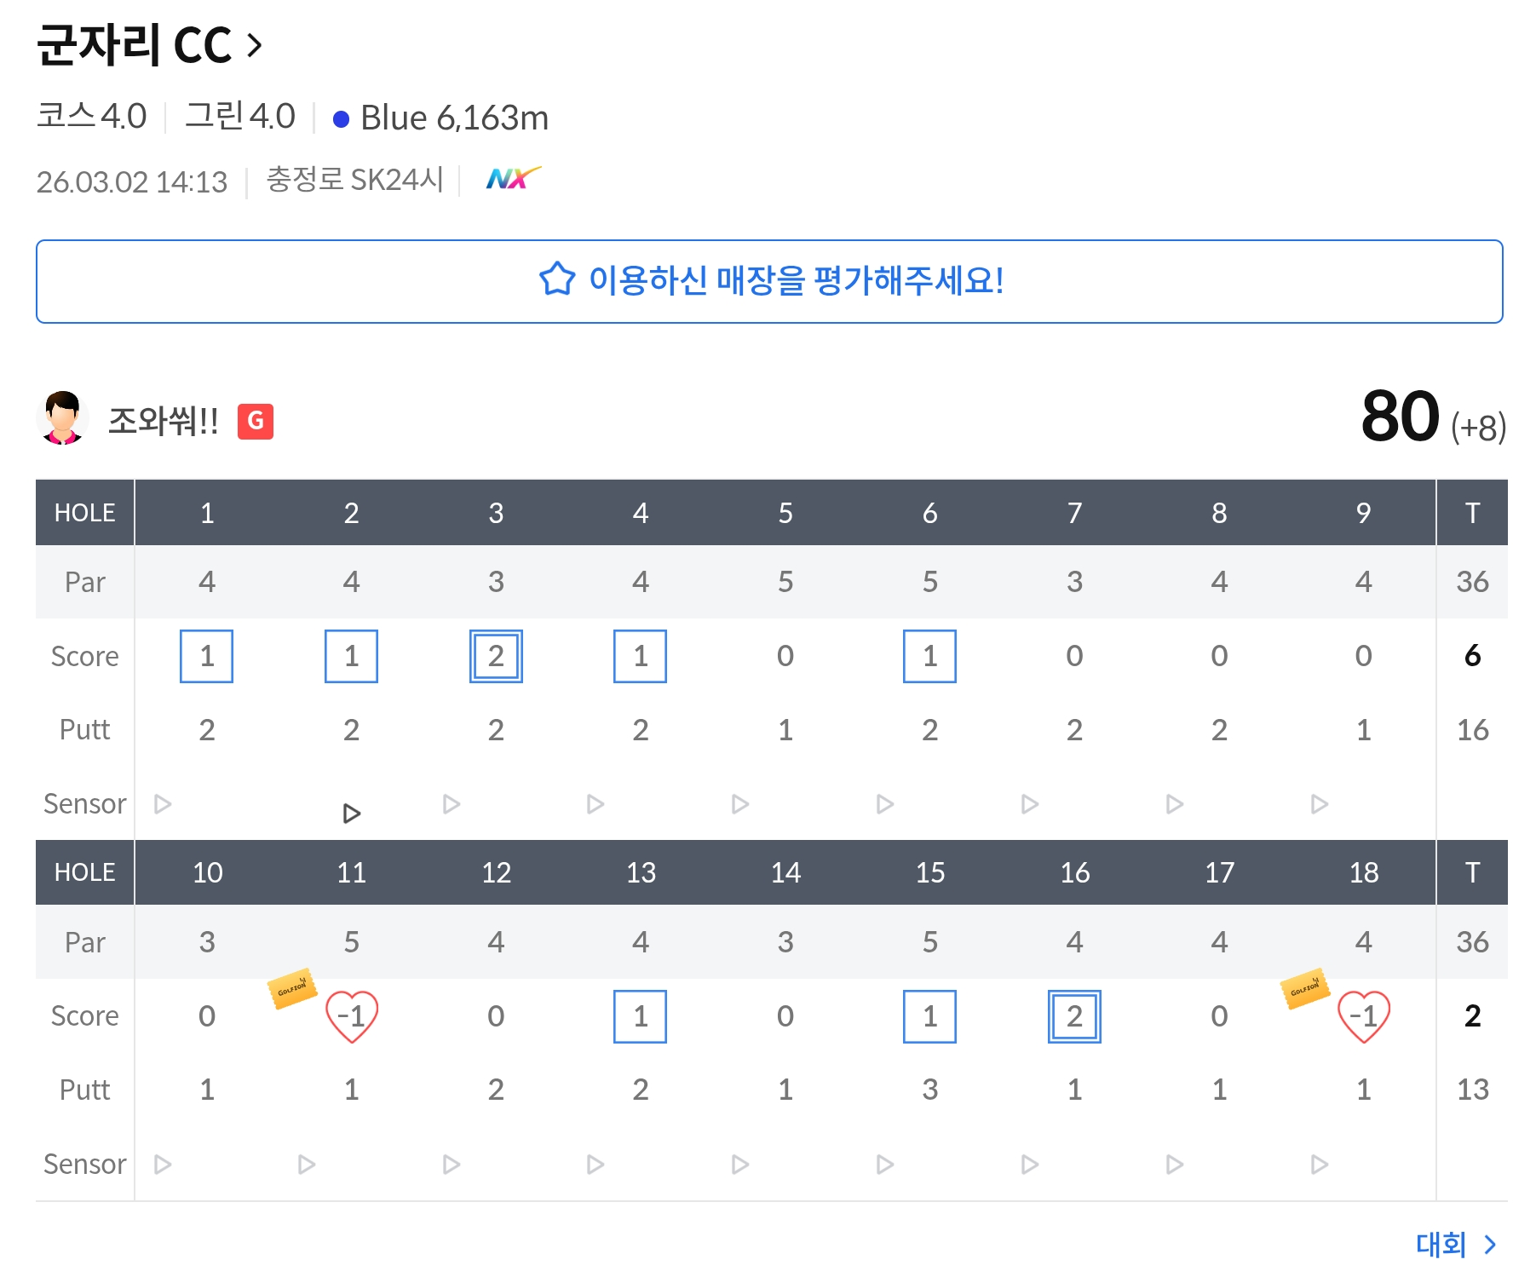Click the Golfzon ticket icon on hole 11

(x=292, y=988)
